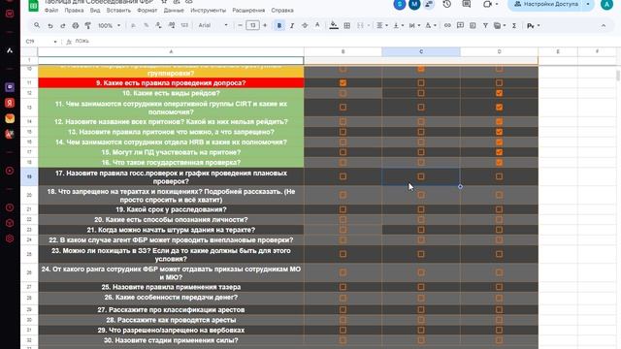The image size is (621, 349).
Task: Open the zoom 100% dropdown
Action: pyautogui.click(x=109, y=25)
